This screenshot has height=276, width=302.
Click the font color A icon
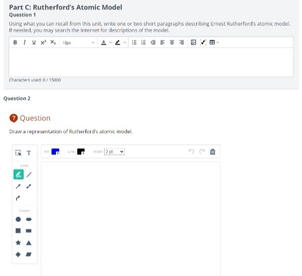(x=104, y=42)
